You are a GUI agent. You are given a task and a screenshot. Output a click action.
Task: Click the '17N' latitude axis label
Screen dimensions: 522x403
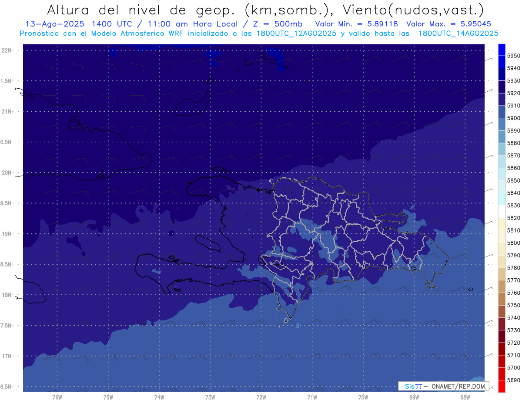point(7,356)
